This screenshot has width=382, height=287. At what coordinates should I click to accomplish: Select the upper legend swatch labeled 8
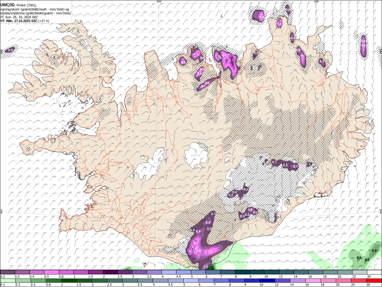tap(242, 272)
